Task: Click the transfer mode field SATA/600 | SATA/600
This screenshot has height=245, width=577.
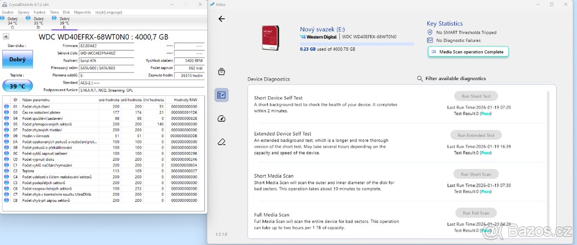Action: click(107, 68)
